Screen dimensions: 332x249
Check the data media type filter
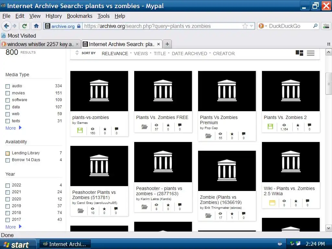8,107
